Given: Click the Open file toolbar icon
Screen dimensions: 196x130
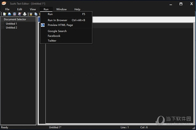Looking at the screenshot, I should click(9, 14).
